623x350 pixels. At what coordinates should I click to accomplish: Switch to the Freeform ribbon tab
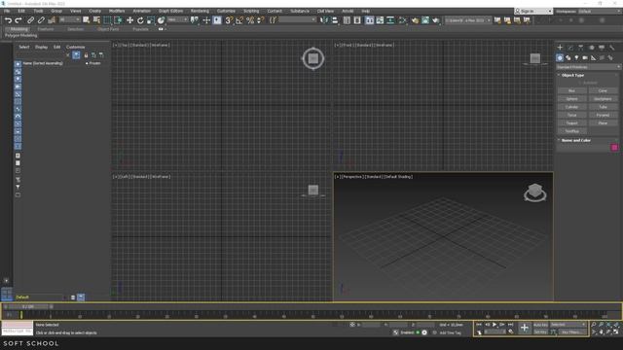46,29
